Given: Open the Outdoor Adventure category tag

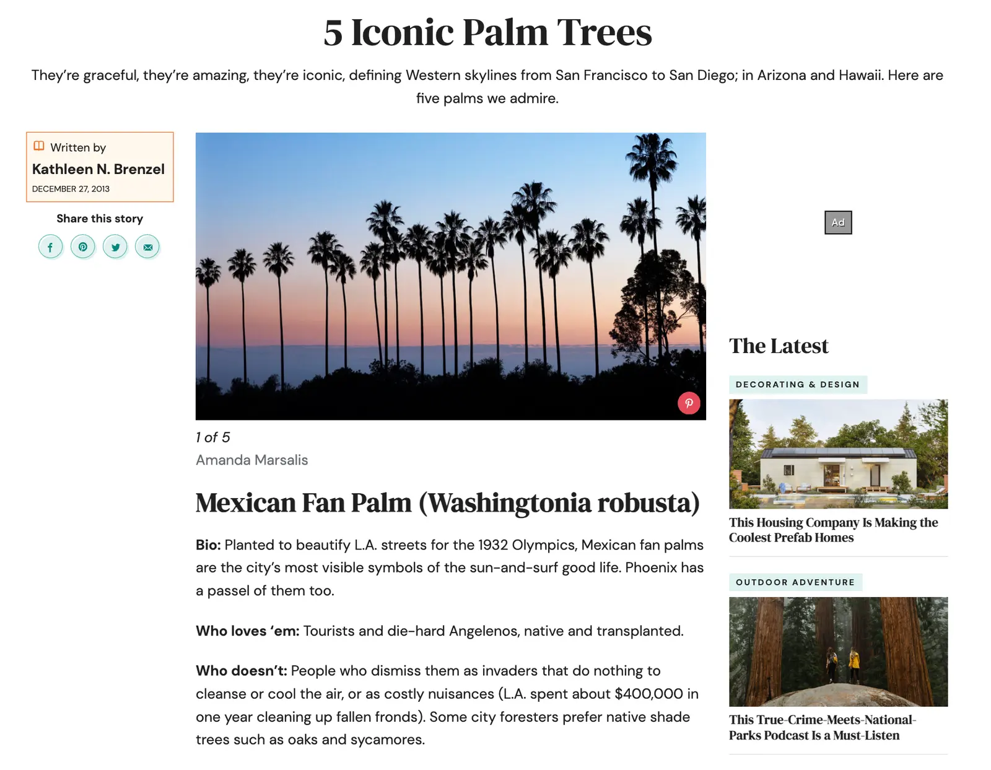Looking at the screenshot, I should tap(795, 582).
